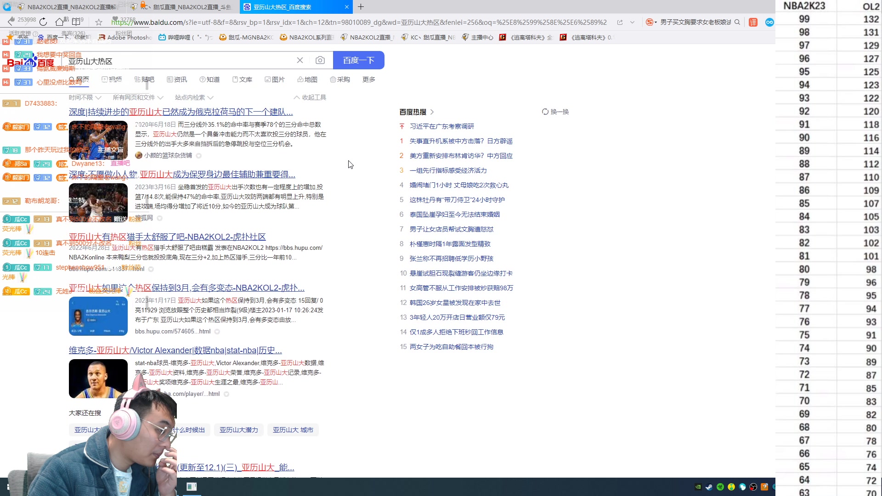Click the camera image-search icon
The width and height of the screenshot is (882, 496).
(x=320, y=60)
